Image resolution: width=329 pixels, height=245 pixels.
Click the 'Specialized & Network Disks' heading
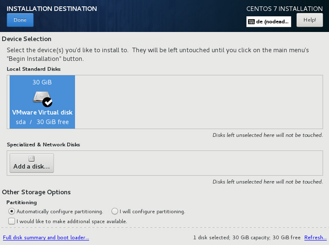pos(44,145)
